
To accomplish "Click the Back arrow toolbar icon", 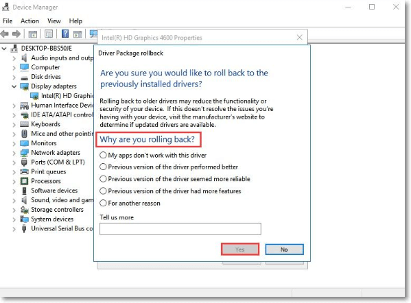I will [x=5, y=34].
